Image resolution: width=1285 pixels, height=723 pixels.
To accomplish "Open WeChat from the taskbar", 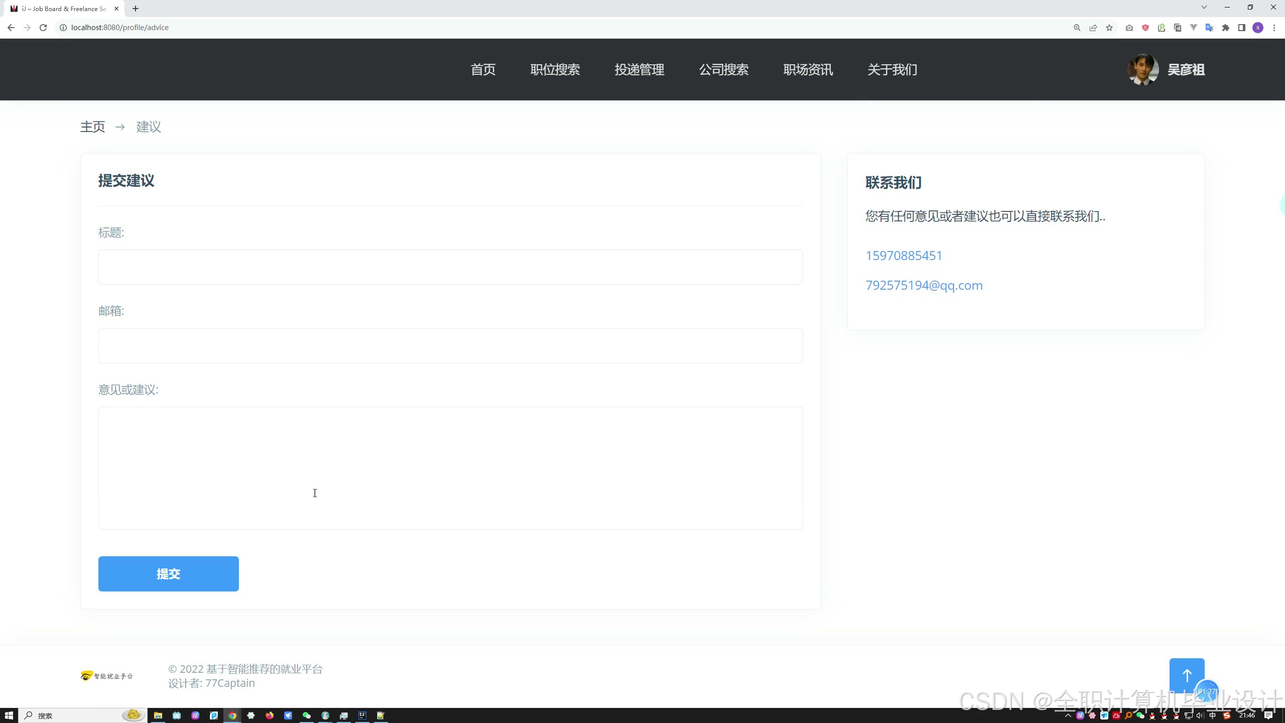I will 306,715.
